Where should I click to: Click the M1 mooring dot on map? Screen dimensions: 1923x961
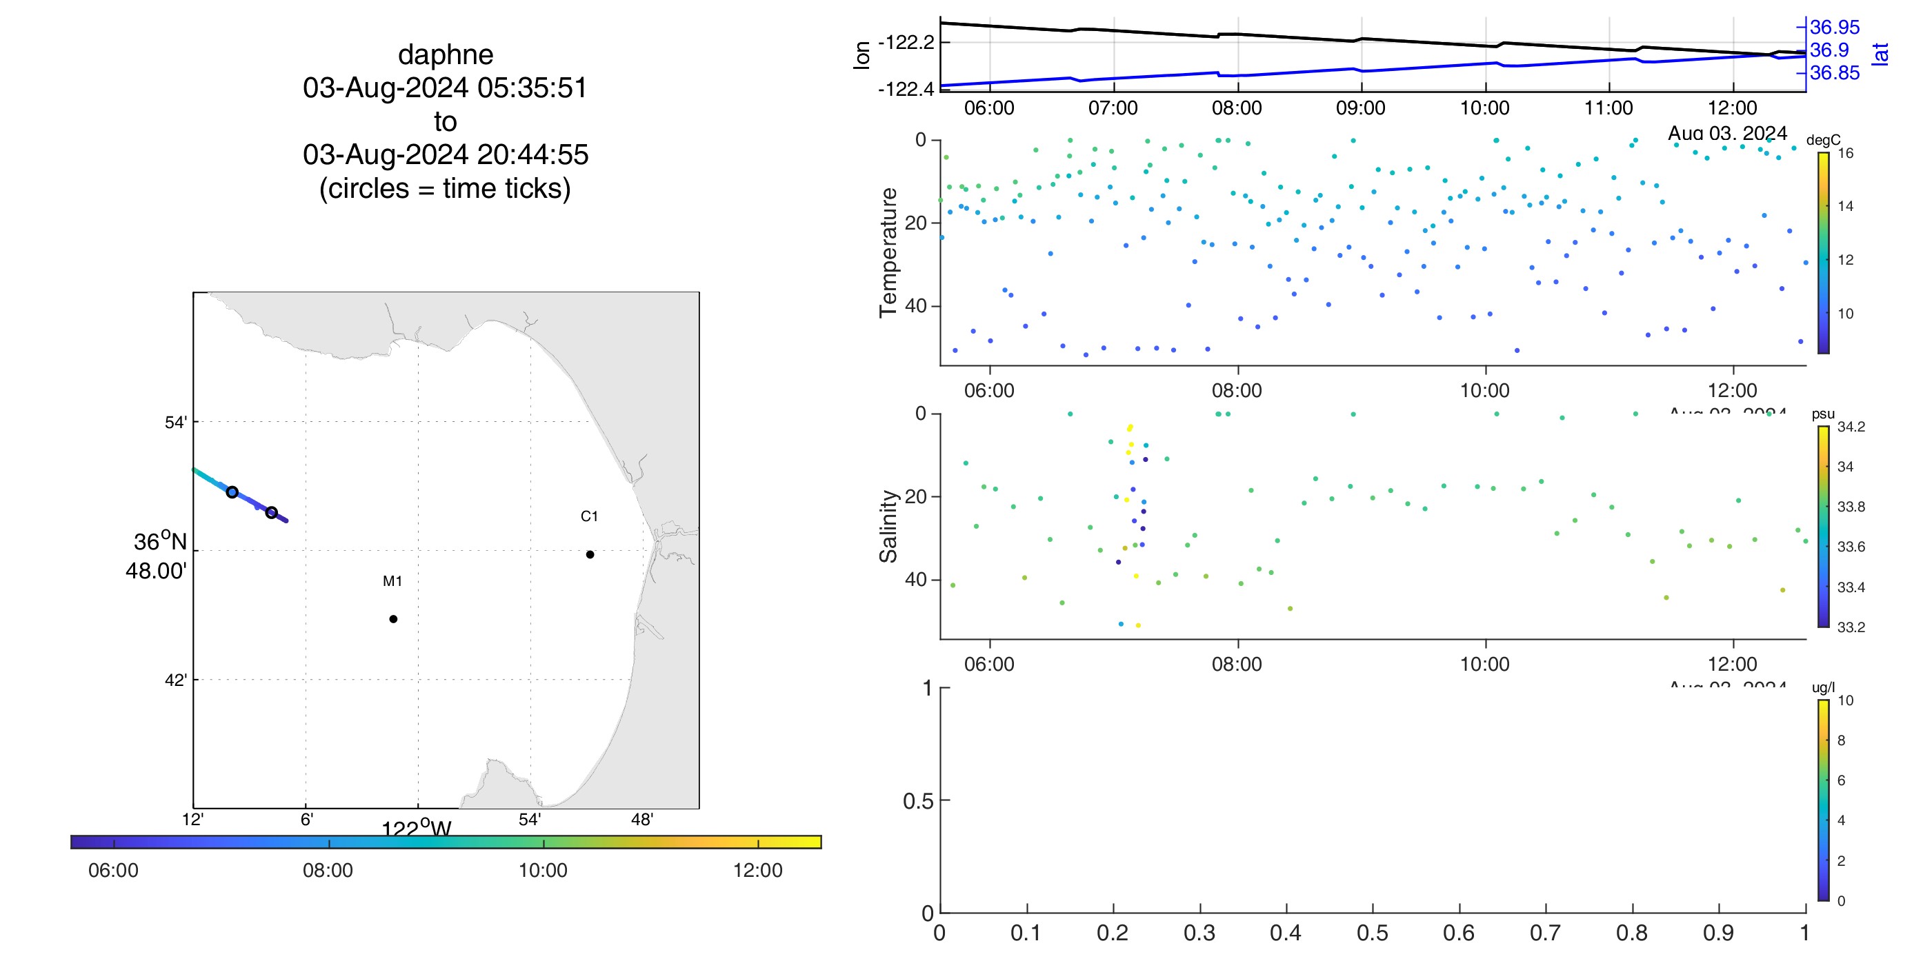click(393, 618)
